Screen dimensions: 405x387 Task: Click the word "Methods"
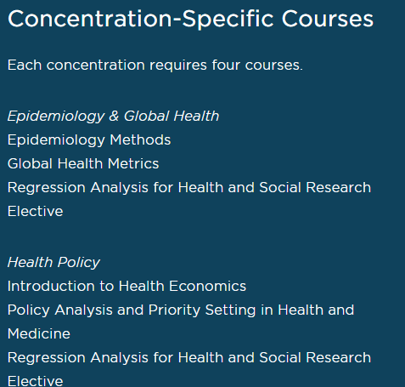(x=140, y=139)
